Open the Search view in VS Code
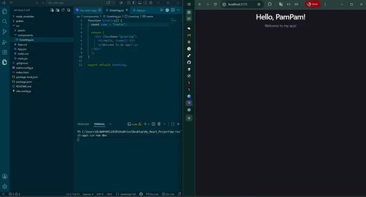The image size is (366, 197). (x=5, y=22)
